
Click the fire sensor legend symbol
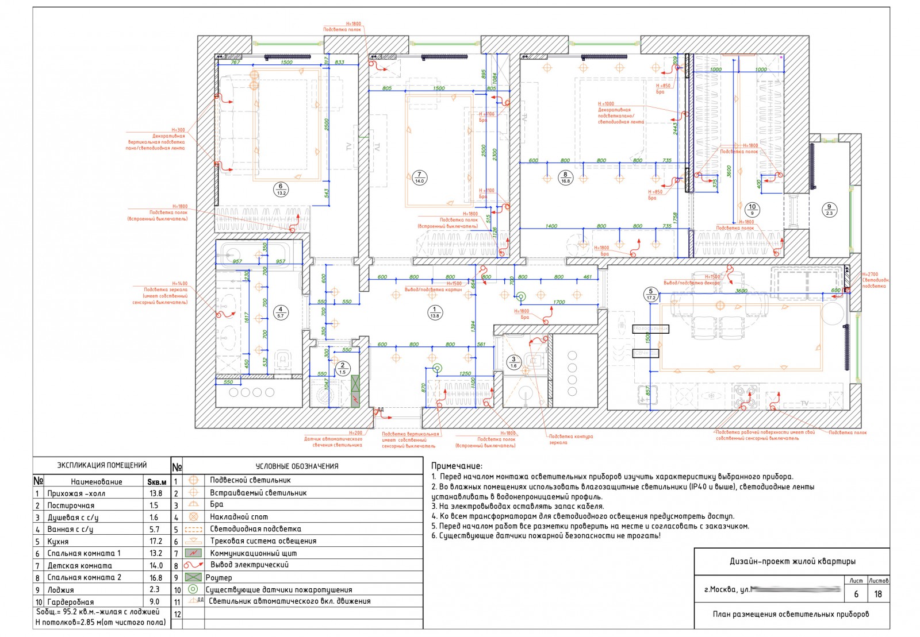click(194, 589)
